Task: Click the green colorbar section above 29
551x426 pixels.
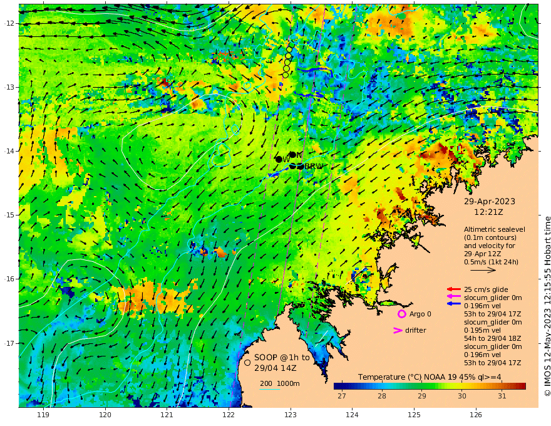Action: pyautogui.click(x=421, y=387)
